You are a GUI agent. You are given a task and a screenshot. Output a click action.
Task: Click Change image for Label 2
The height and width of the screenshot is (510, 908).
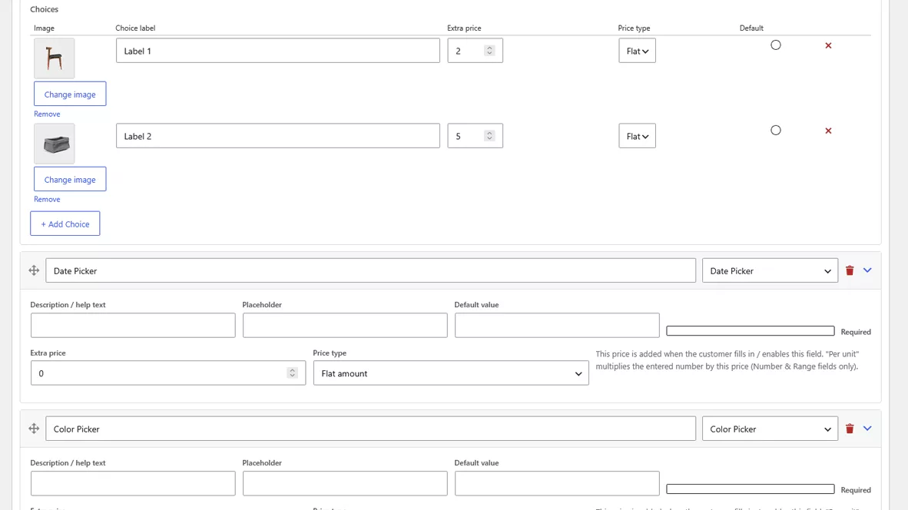coord(69,179)
